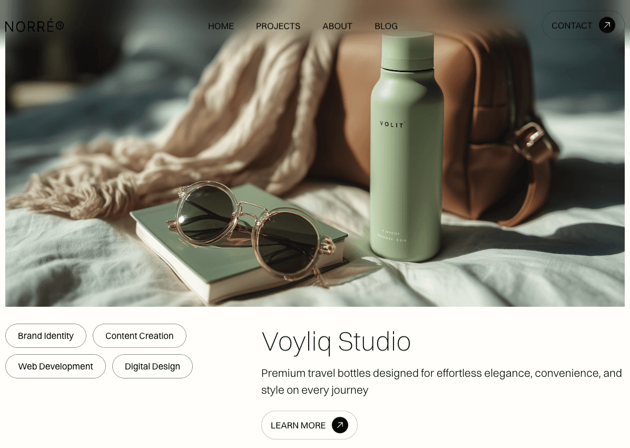Select the Digital Design tag
The image size is (630, 448).
click(152, 366)
